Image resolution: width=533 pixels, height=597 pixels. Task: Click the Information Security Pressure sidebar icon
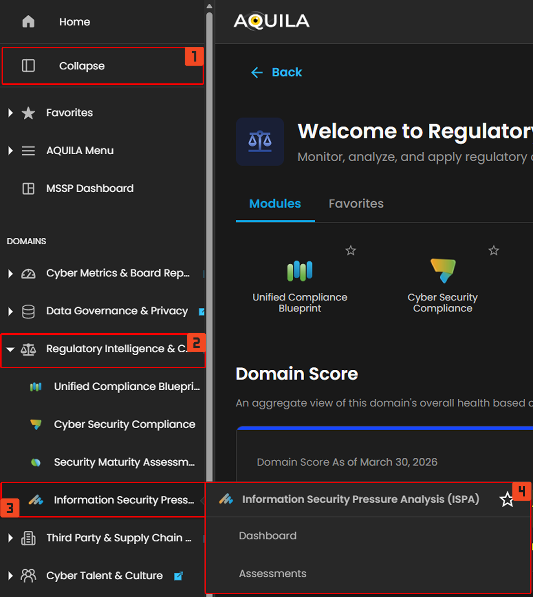36,500
